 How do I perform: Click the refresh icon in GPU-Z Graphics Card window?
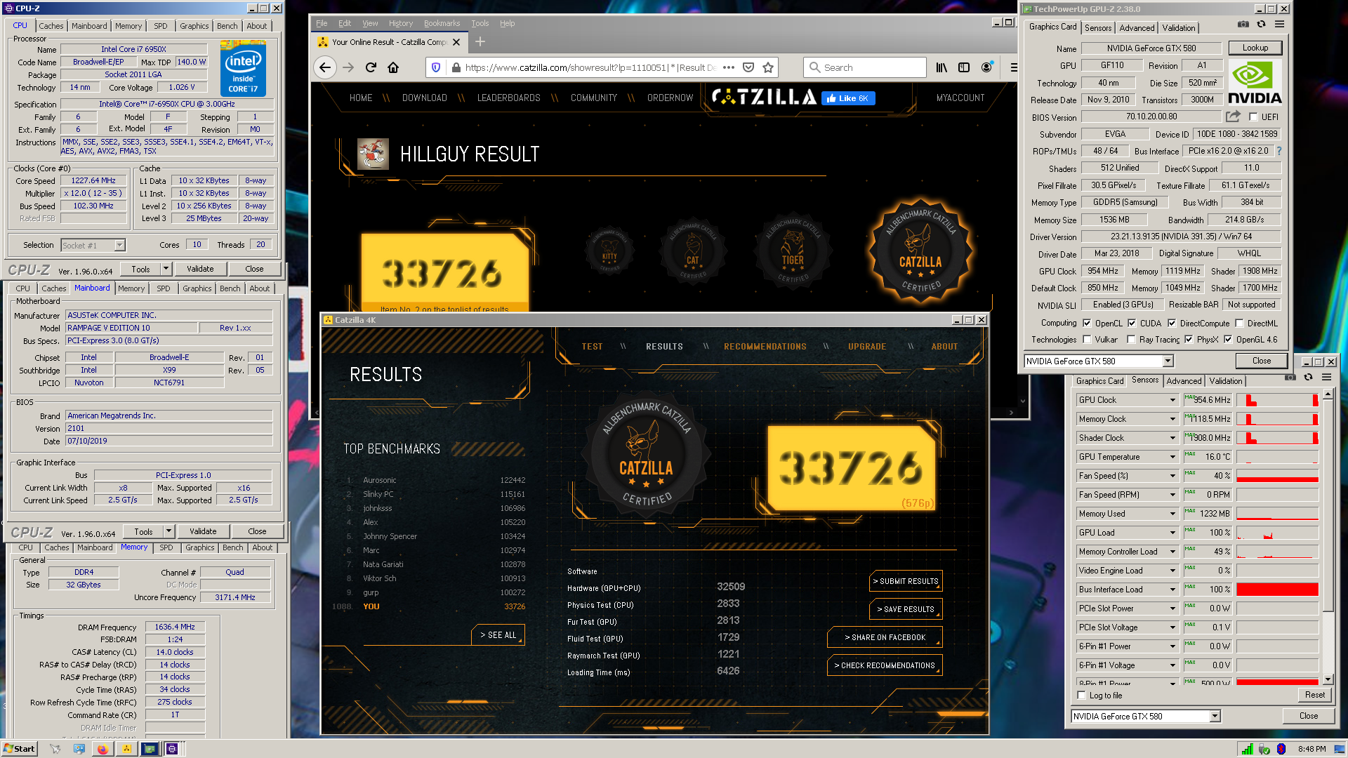coord(1261,24)
